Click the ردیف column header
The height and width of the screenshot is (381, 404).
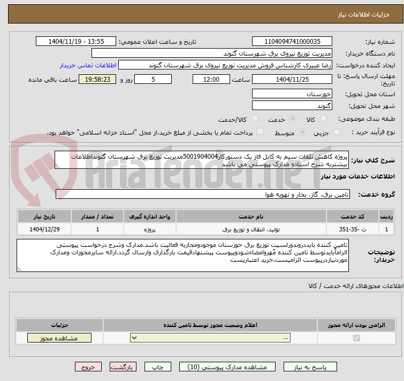tap(386, 216)
